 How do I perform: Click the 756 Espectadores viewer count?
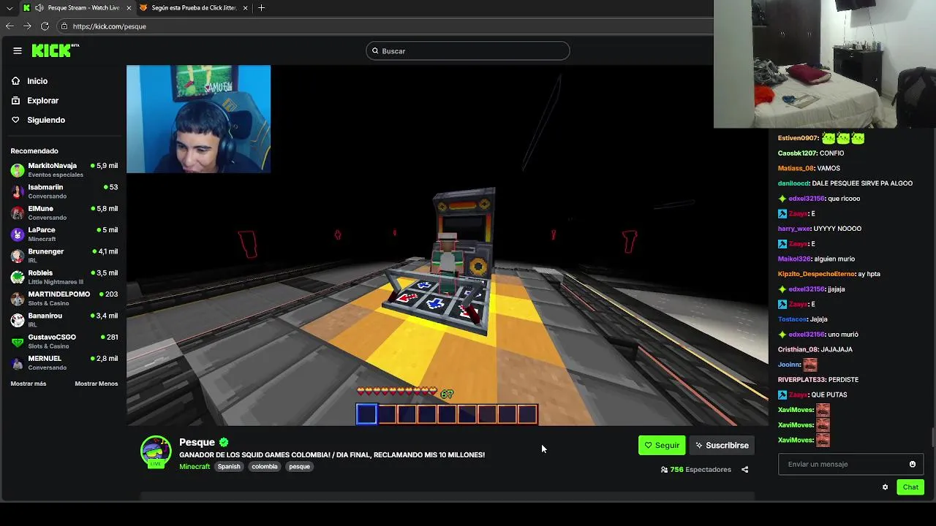click(695, 470)
